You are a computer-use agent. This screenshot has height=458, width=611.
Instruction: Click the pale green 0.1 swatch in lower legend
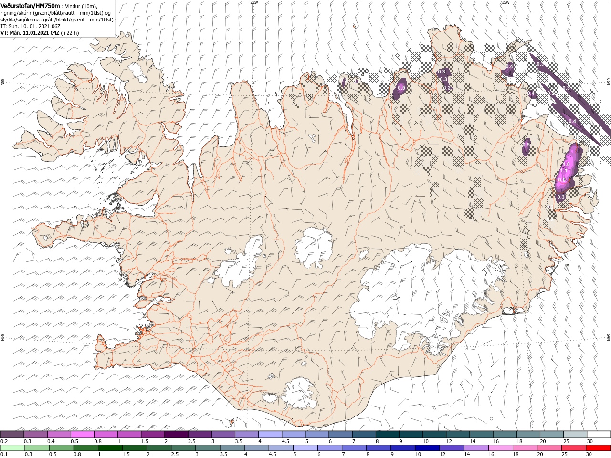(x=12, y=448)
